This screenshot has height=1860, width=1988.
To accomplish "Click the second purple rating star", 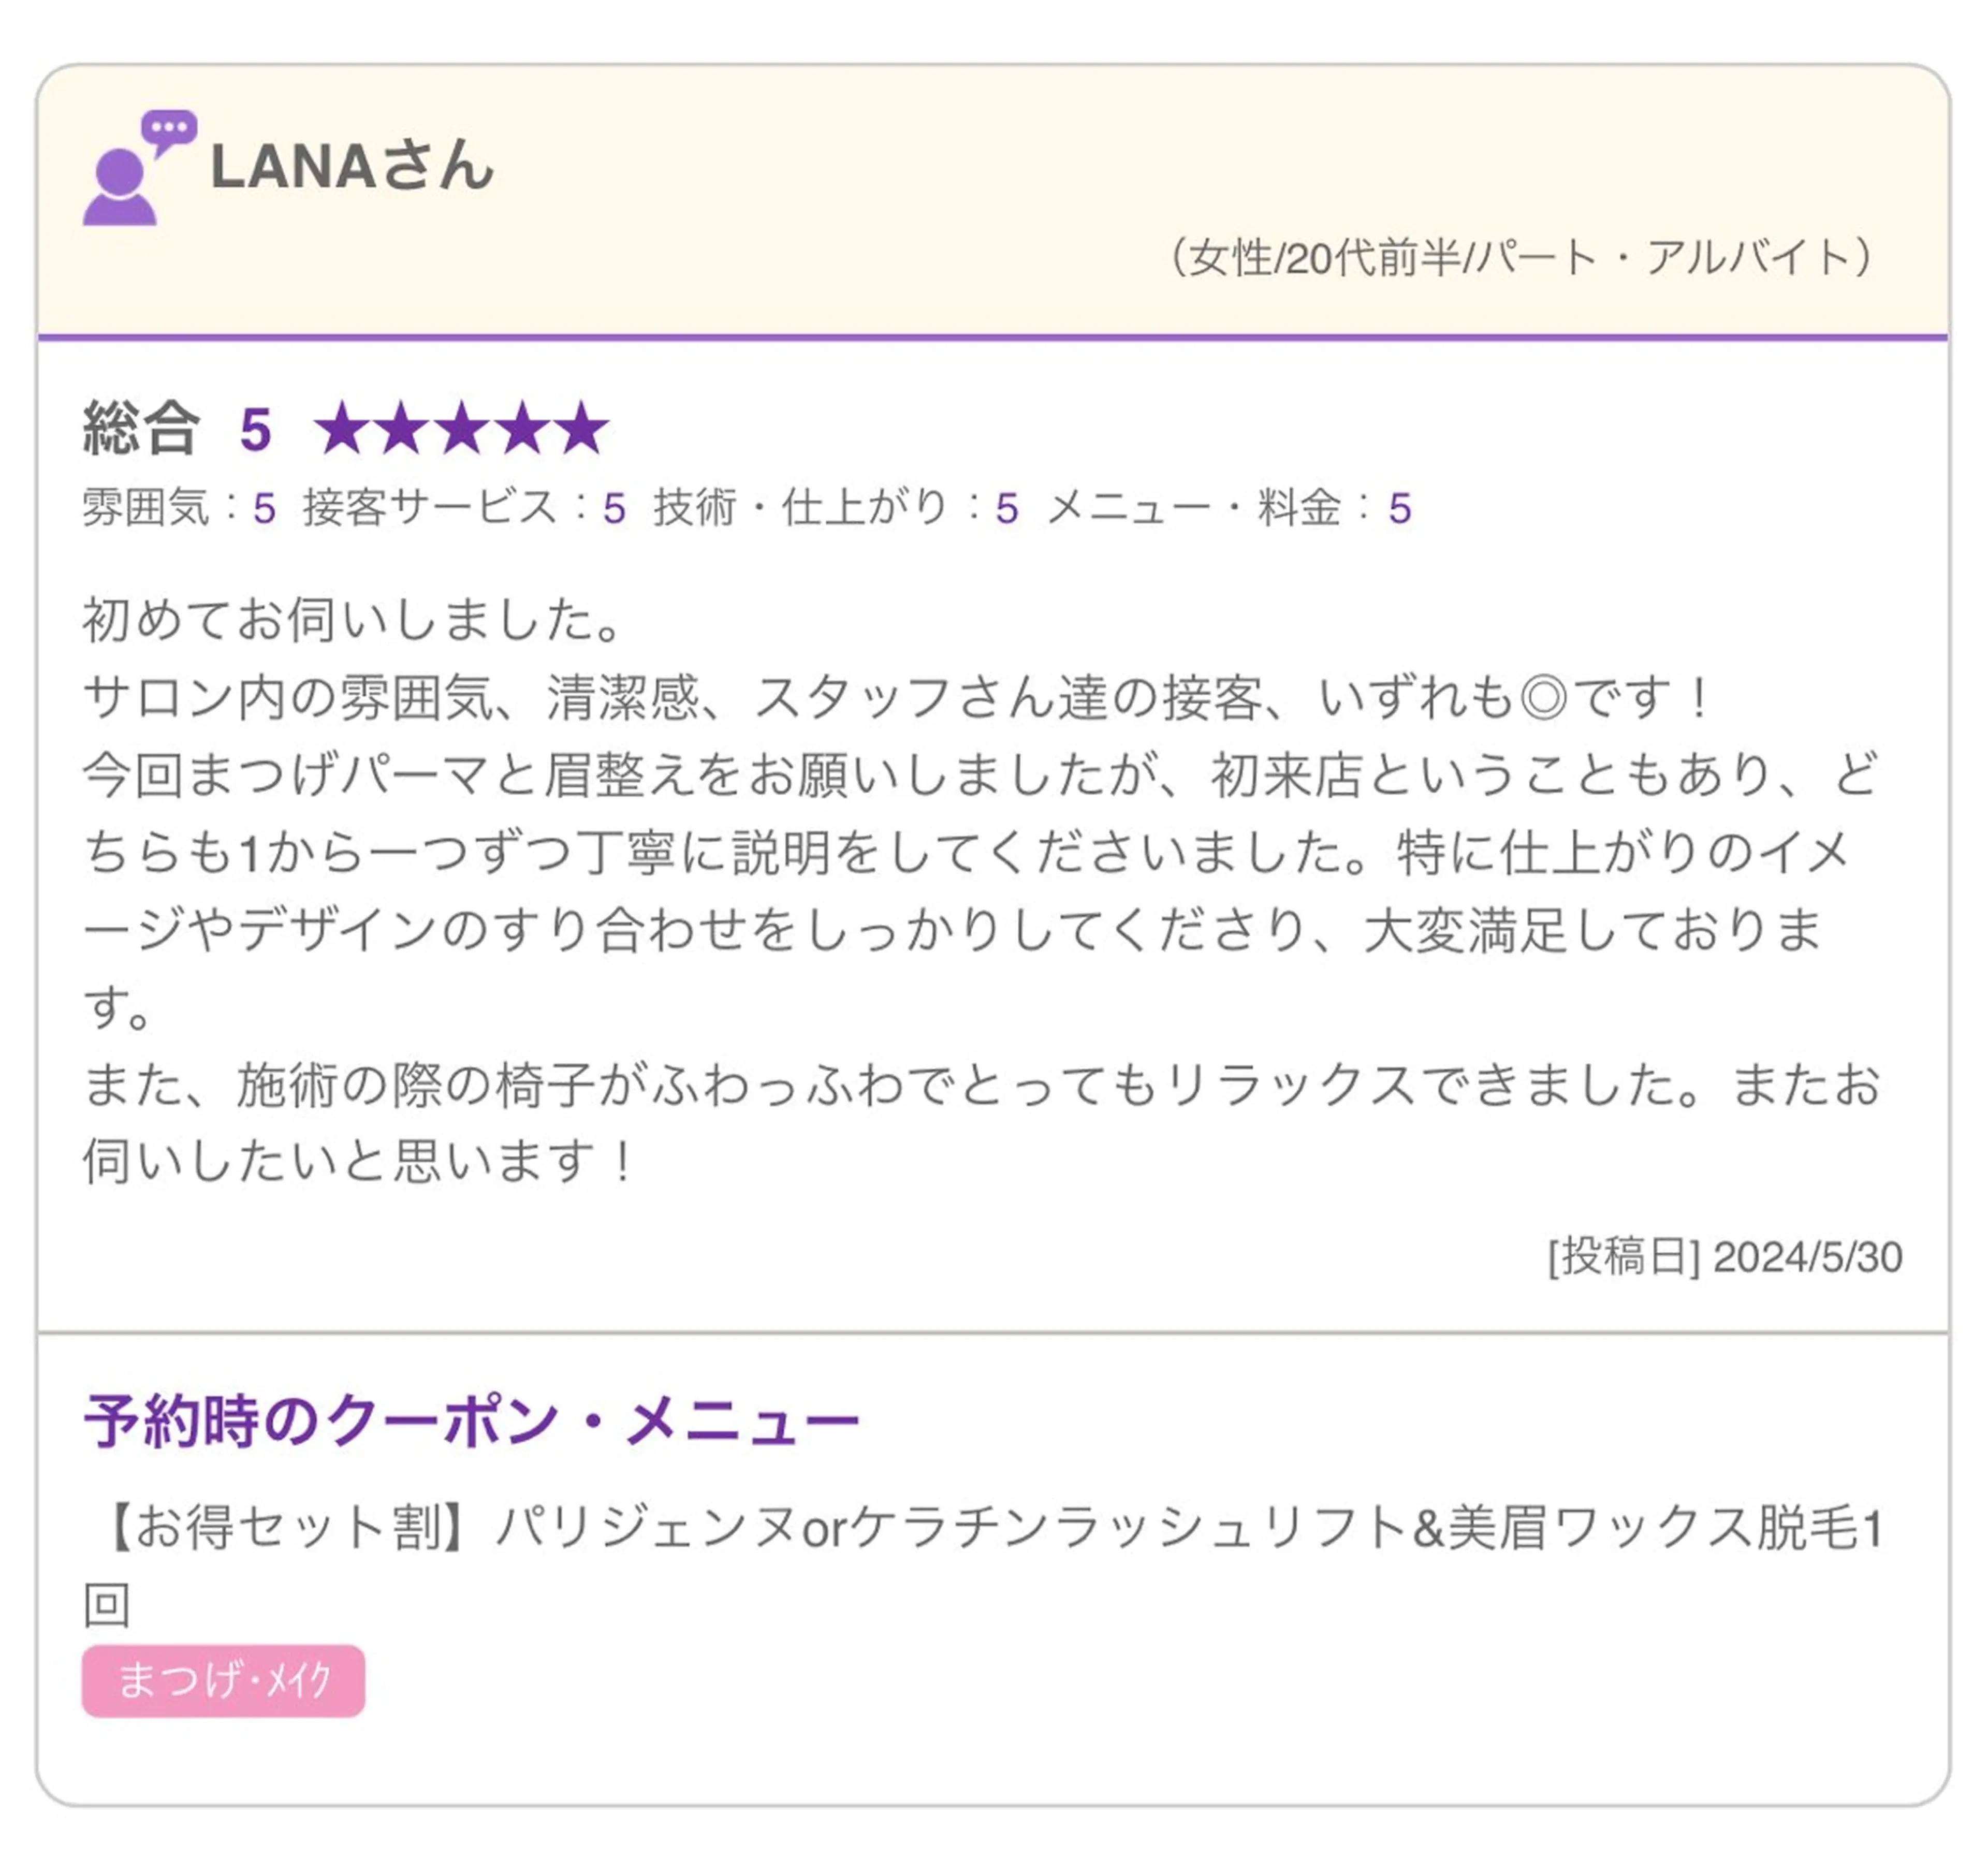I will pos(402,429).
